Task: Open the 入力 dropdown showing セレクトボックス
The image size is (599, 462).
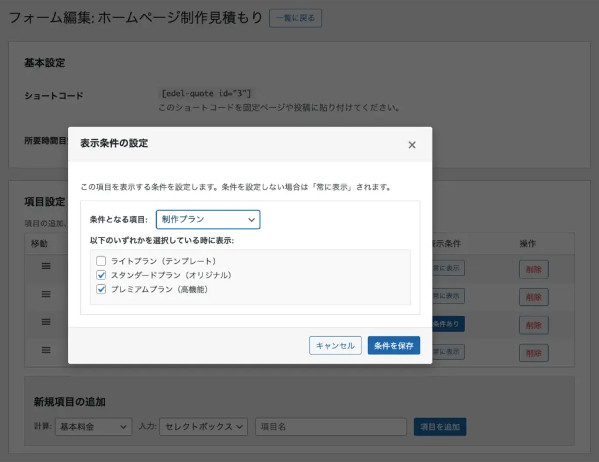Action: pyautogui.click(x=204, y=427)
